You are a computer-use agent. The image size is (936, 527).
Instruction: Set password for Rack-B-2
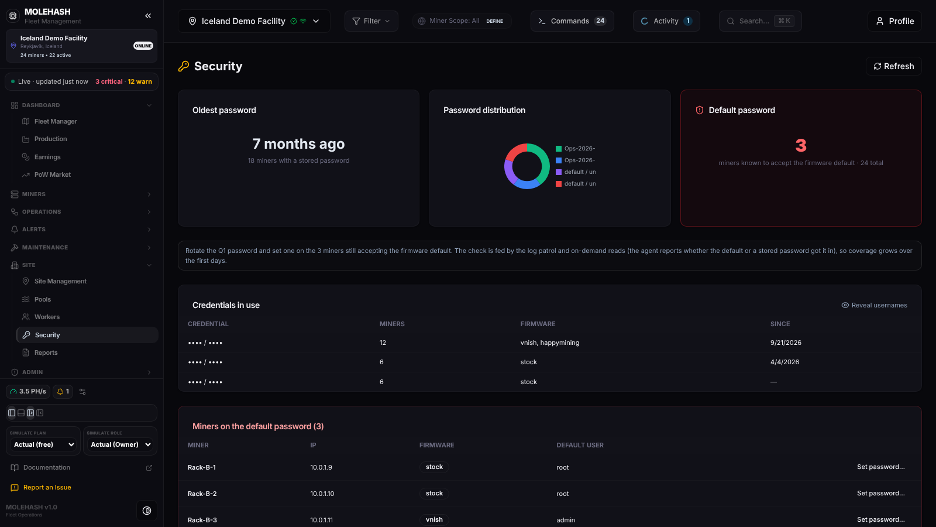tap(880, 493)
